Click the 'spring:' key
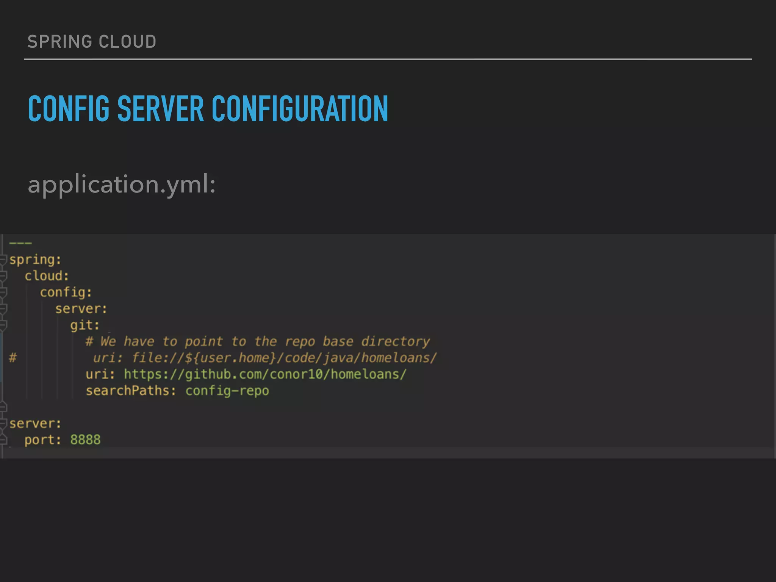Viewport: 776px width, 582px height. (35, 260)
